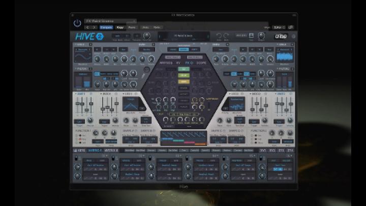Click the Undo button in plugin header
The image size is (366, 206).
click(x=145, y=27)
